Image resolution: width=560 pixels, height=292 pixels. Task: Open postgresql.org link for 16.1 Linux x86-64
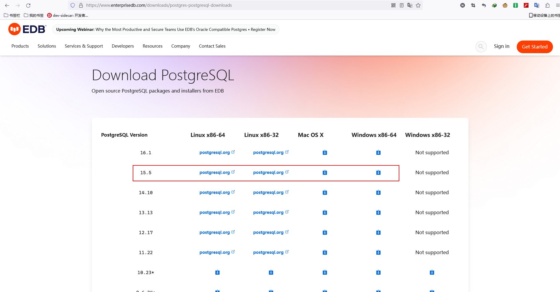pyautogui.click(x=217, y=152)
